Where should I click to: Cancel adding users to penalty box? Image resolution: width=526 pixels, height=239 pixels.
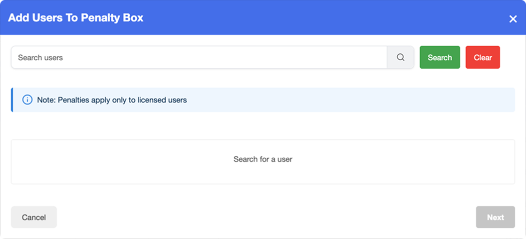(x=34, y=217)
